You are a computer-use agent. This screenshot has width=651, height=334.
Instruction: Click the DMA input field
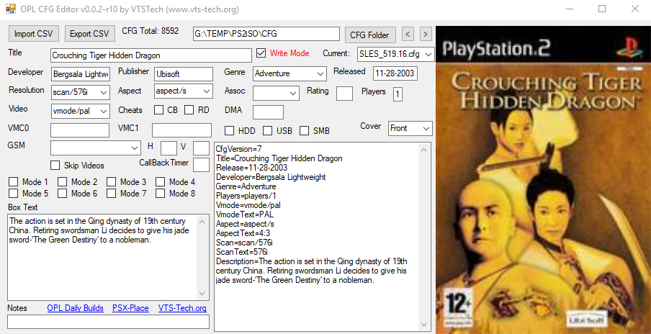[268, 112]
